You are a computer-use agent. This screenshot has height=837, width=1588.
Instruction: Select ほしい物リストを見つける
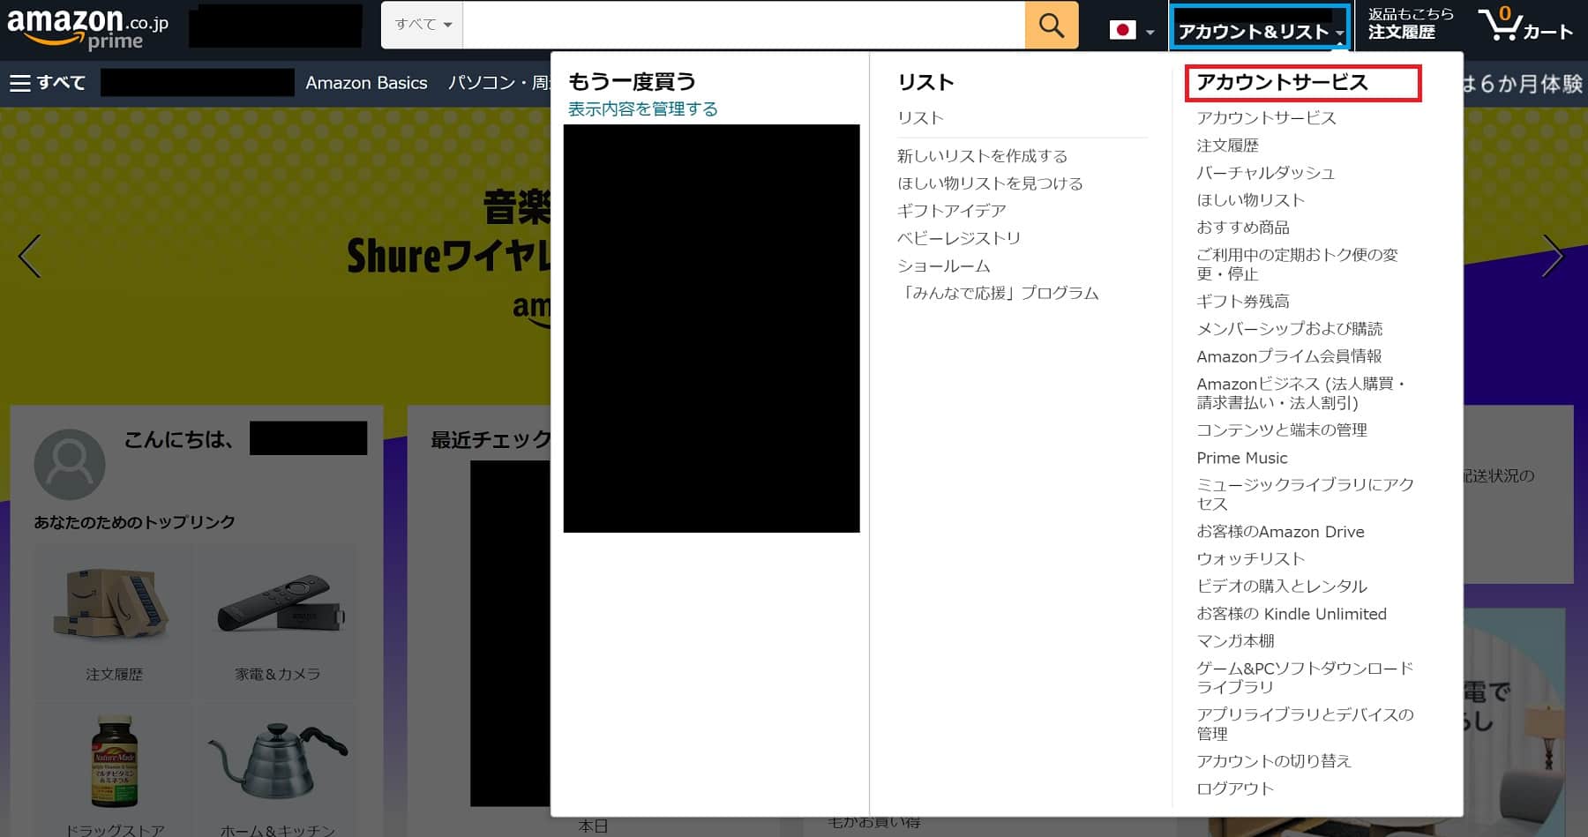point(990,183)
